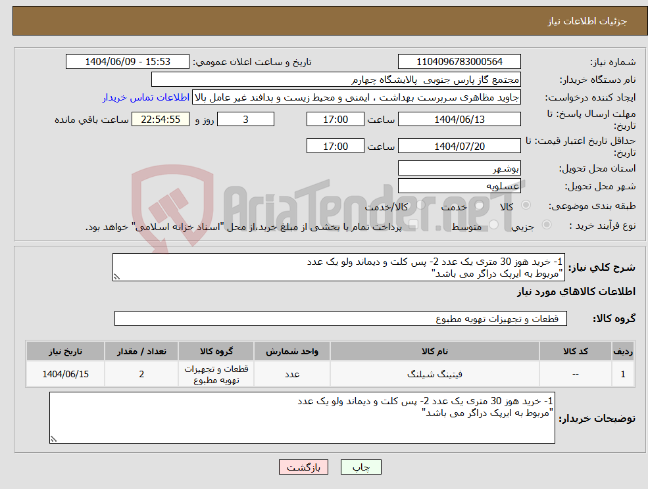Screen dimensions: 648x489
Task: Click the ساعت باقی مانده label
Action: coord(91,120)
